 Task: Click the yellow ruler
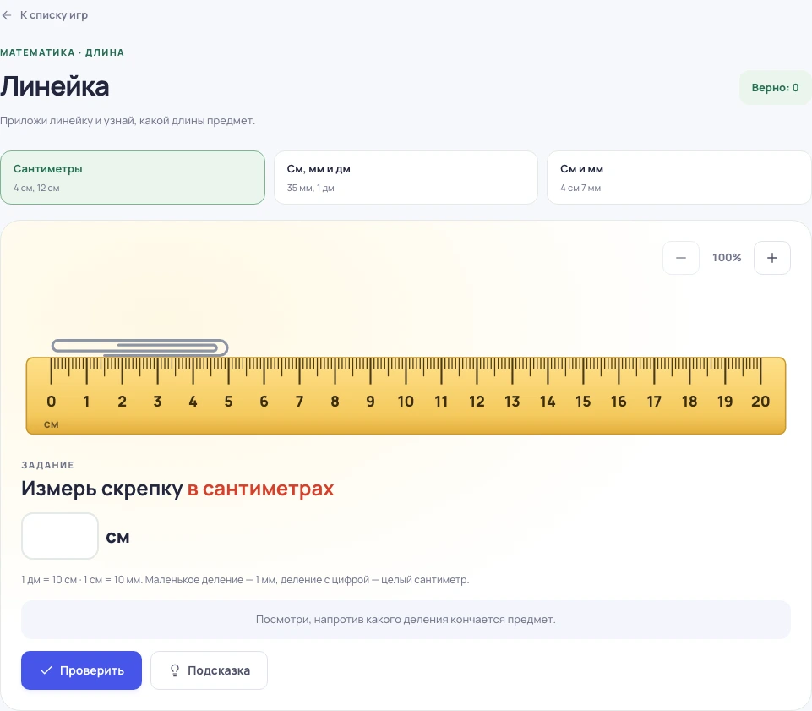tap(406, 396)
